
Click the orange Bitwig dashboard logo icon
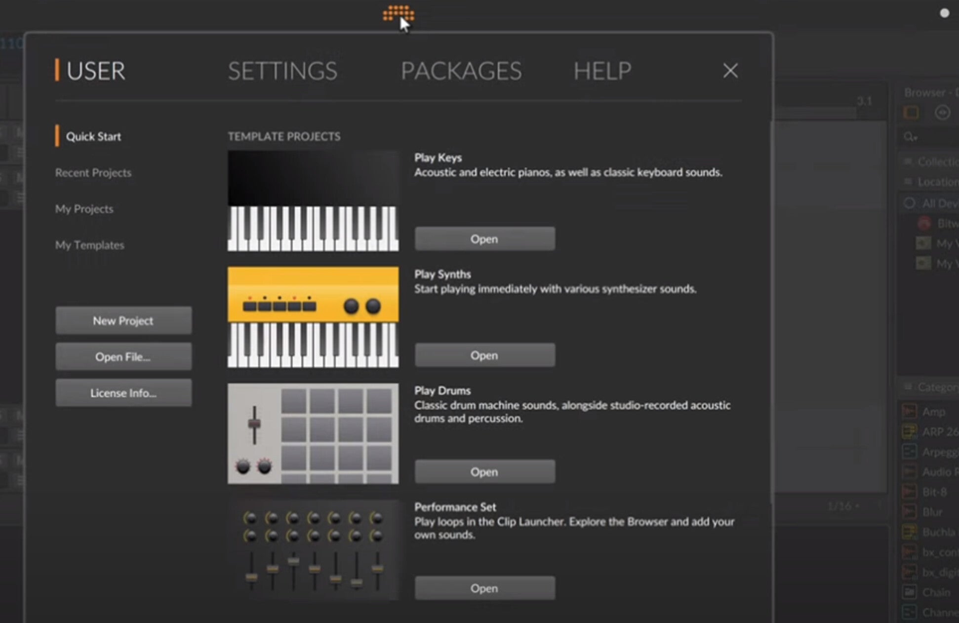point(398,13)
